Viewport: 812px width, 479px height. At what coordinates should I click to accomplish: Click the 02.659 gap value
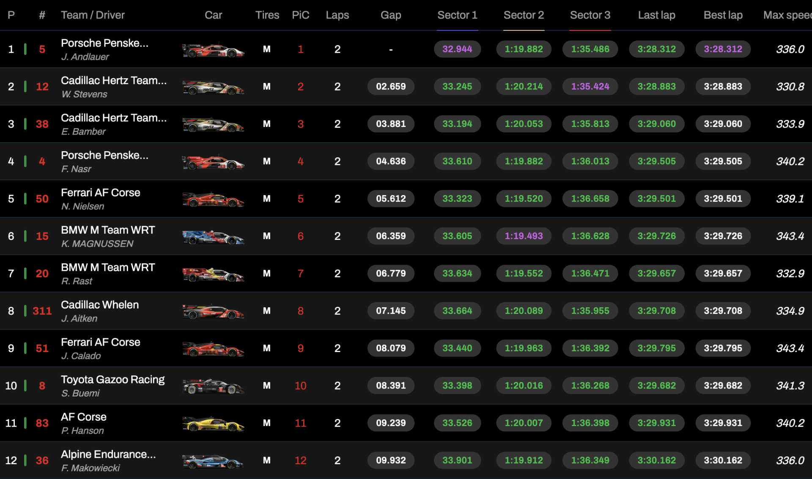pos(391,86)
